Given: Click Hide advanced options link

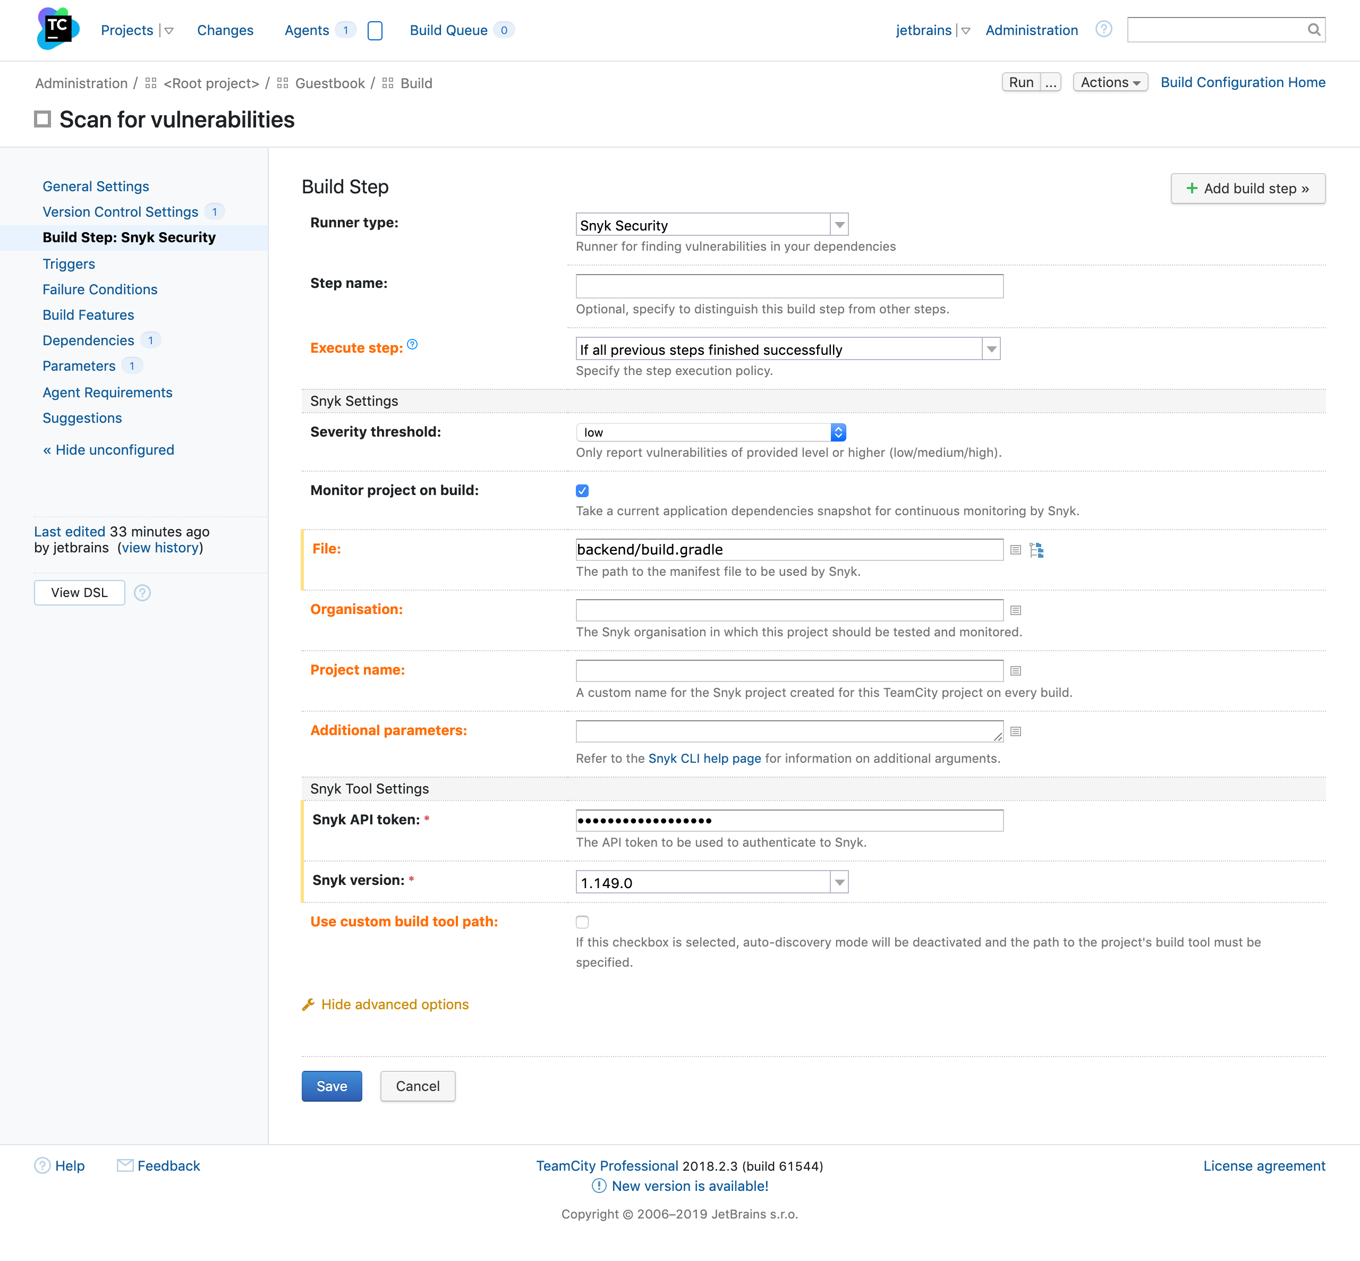Looking at the screenshot, I should tap(395, 1004).
